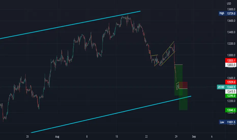The width and height of the screenshot is (237, 140).
Task: Click the green 12295.0 target label
Action: [x=231, y=96]
